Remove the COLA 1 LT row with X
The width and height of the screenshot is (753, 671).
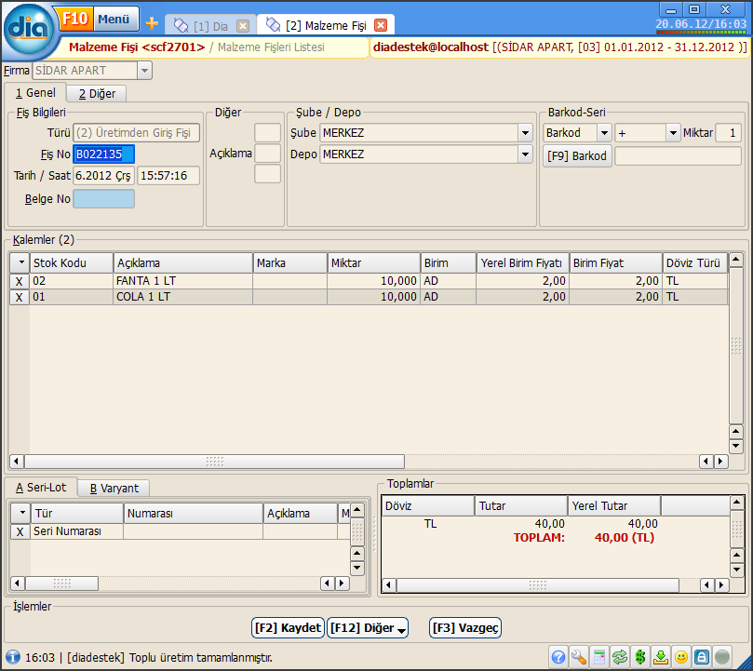tap(20, 297)
